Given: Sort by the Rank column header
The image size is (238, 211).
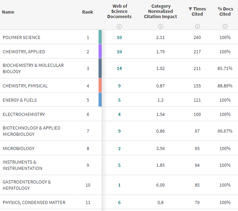Looking at the screenshot, I should click(x=87, y=12).
